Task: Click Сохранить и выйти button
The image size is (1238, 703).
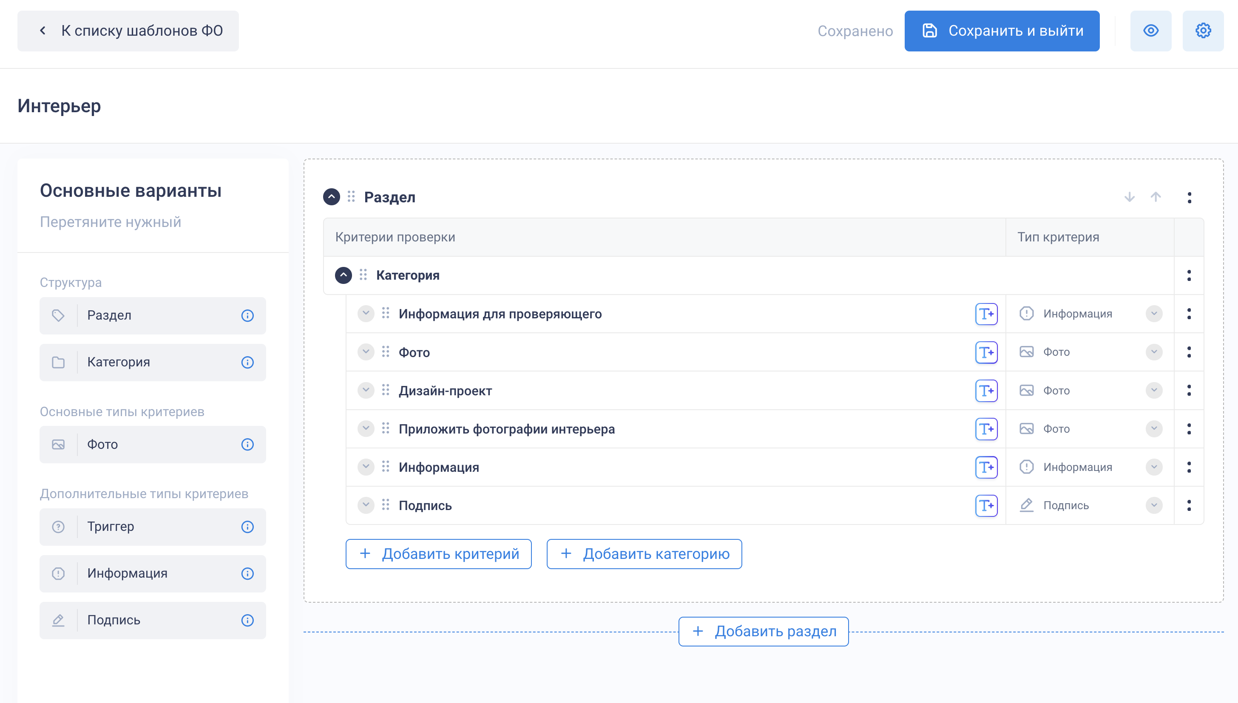Action: tap(1002, 31)
